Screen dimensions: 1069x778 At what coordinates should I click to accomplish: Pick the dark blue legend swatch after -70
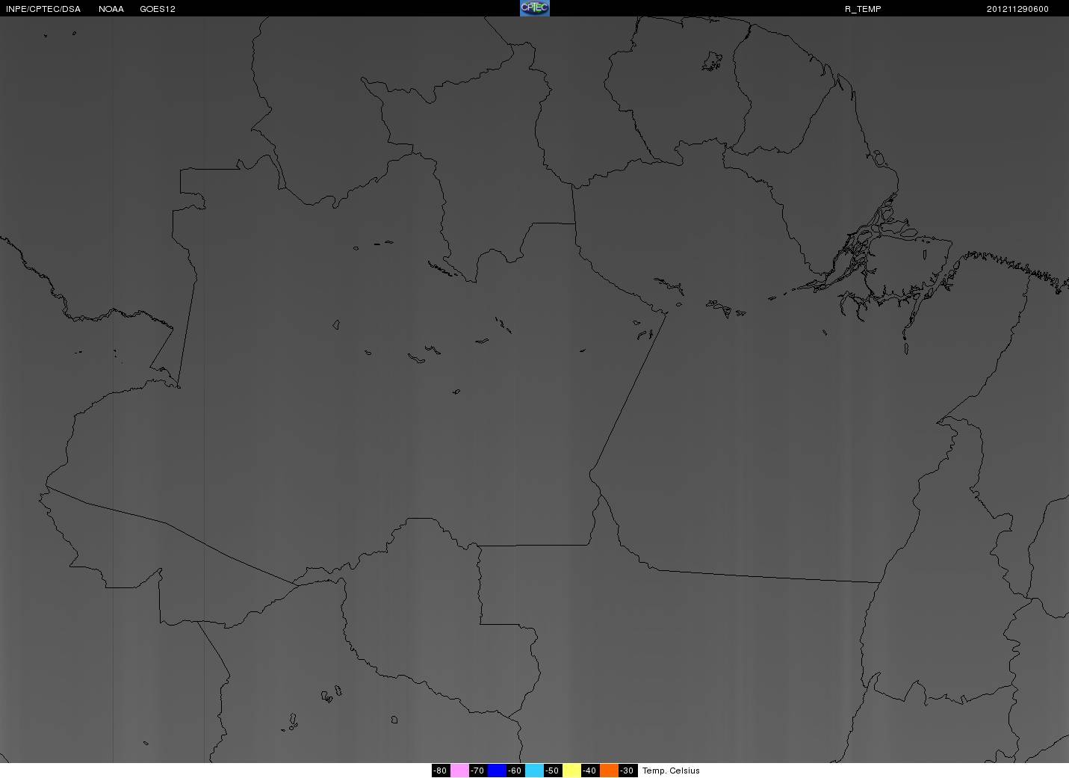point(497,771)
